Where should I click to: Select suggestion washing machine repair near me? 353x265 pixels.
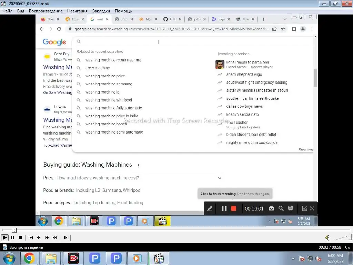coord(113,60)
